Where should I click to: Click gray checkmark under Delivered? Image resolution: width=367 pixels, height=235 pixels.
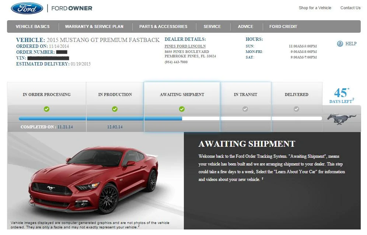coord(296,109)
